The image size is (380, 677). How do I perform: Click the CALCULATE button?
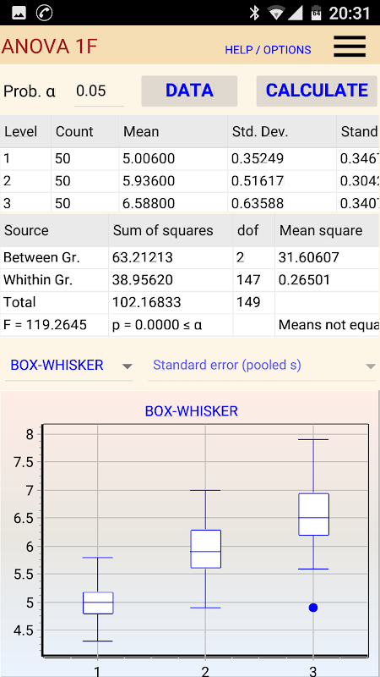coord(317,91)
